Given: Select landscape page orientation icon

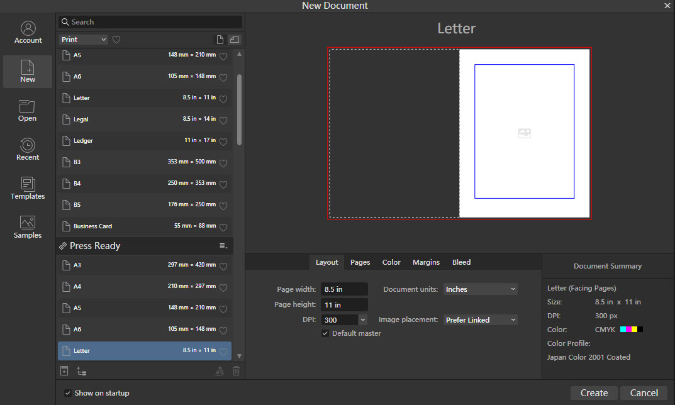Looking at the screenshot, I should click(x=234, y=40).
